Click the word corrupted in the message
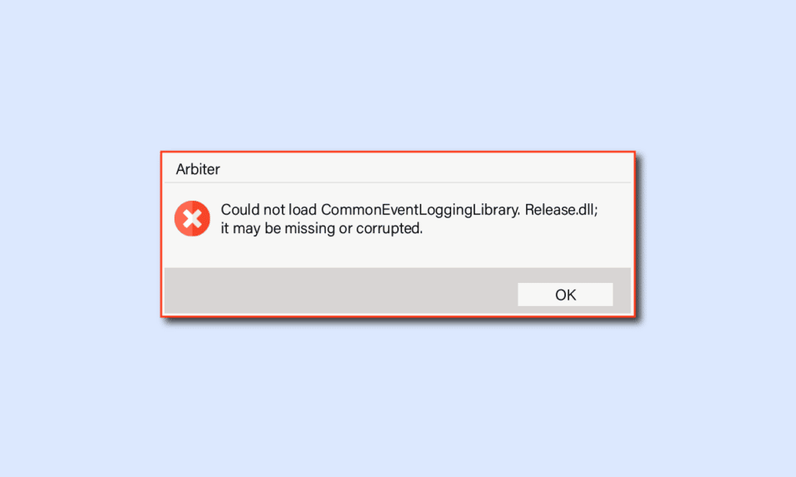Viewport: 796px width, 477px height. tap(389, 229)
